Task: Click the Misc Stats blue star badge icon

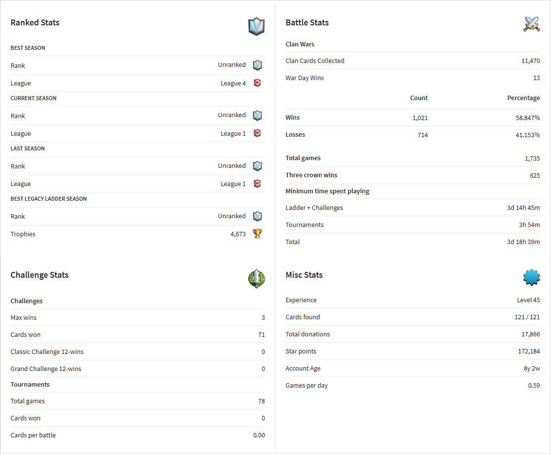Action: point(531,277)
